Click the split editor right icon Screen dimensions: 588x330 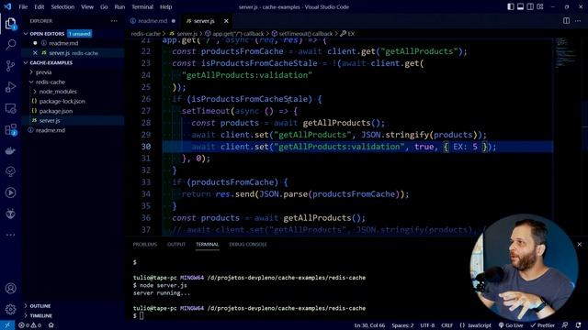566,21
